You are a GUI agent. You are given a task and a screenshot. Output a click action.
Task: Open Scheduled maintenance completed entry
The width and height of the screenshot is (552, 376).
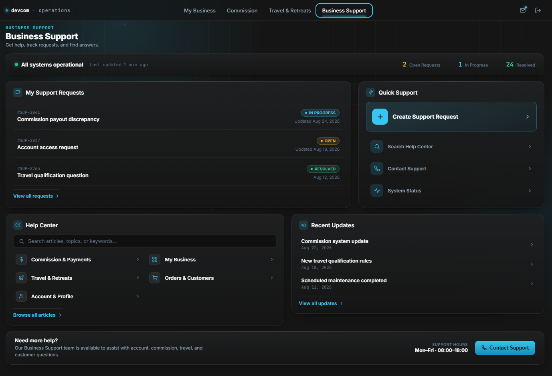[418, 284]
